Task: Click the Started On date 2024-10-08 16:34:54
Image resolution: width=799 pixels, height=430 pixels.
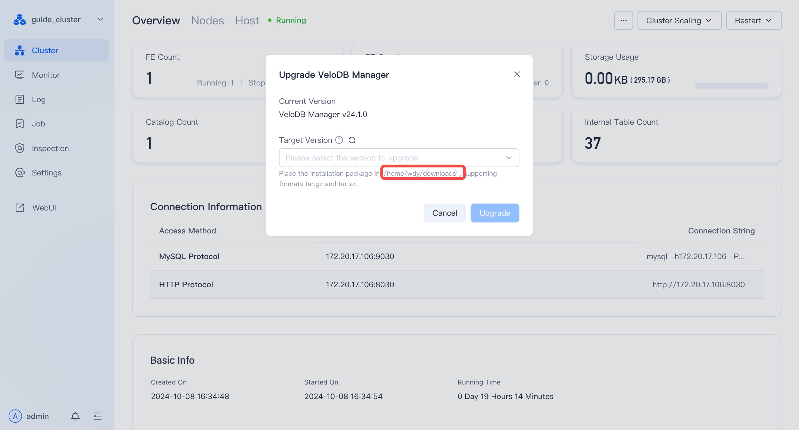Action: (344, 396)
